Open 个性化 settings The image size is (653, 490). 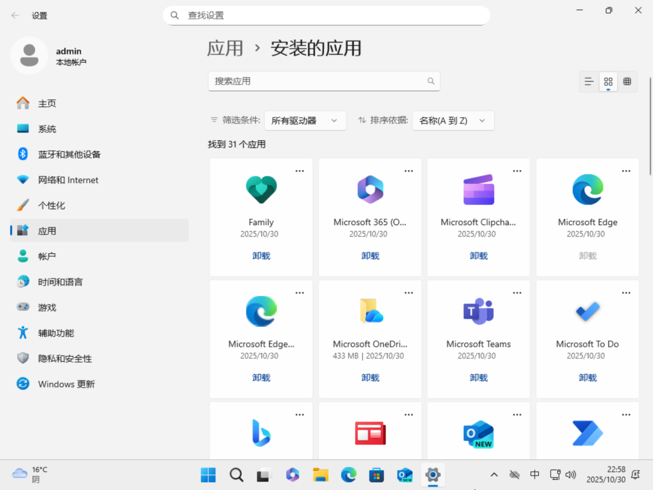[x=100, y=206]
